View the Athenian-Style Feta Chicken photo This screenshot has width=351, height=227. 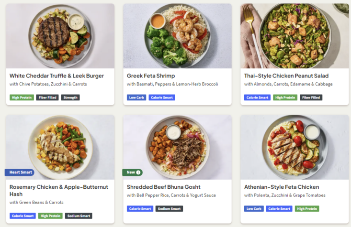click(x=294, y=147)
